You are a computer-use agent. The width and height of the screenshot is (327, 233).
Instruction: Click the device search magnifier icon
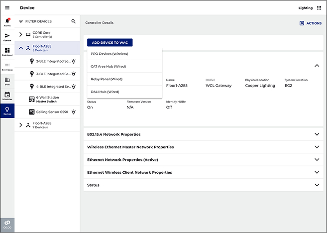(73, 21)
